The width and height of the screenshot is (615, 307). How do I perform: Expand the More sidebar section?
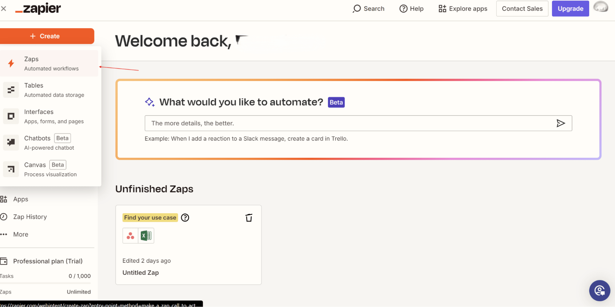click(x=20, y=234)
